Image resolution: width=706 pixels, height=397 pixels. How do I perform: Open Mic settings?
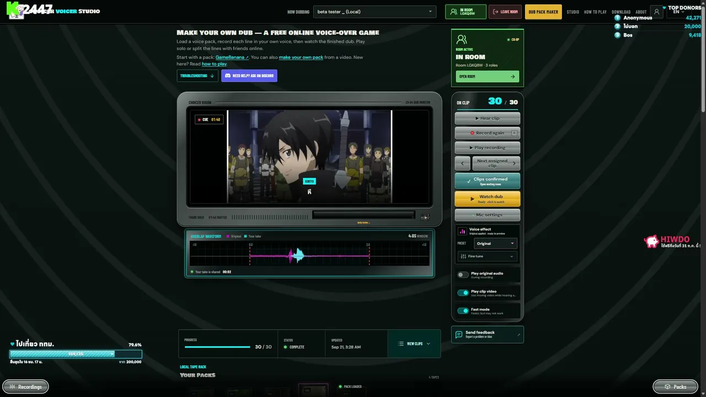(487, 215)
